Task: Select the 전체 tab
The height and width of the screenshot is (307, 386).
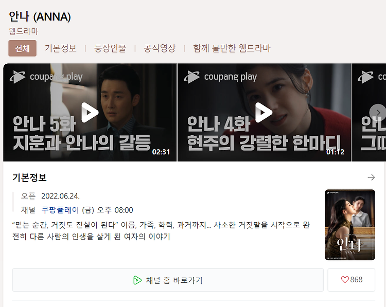Action: point(23,48)
